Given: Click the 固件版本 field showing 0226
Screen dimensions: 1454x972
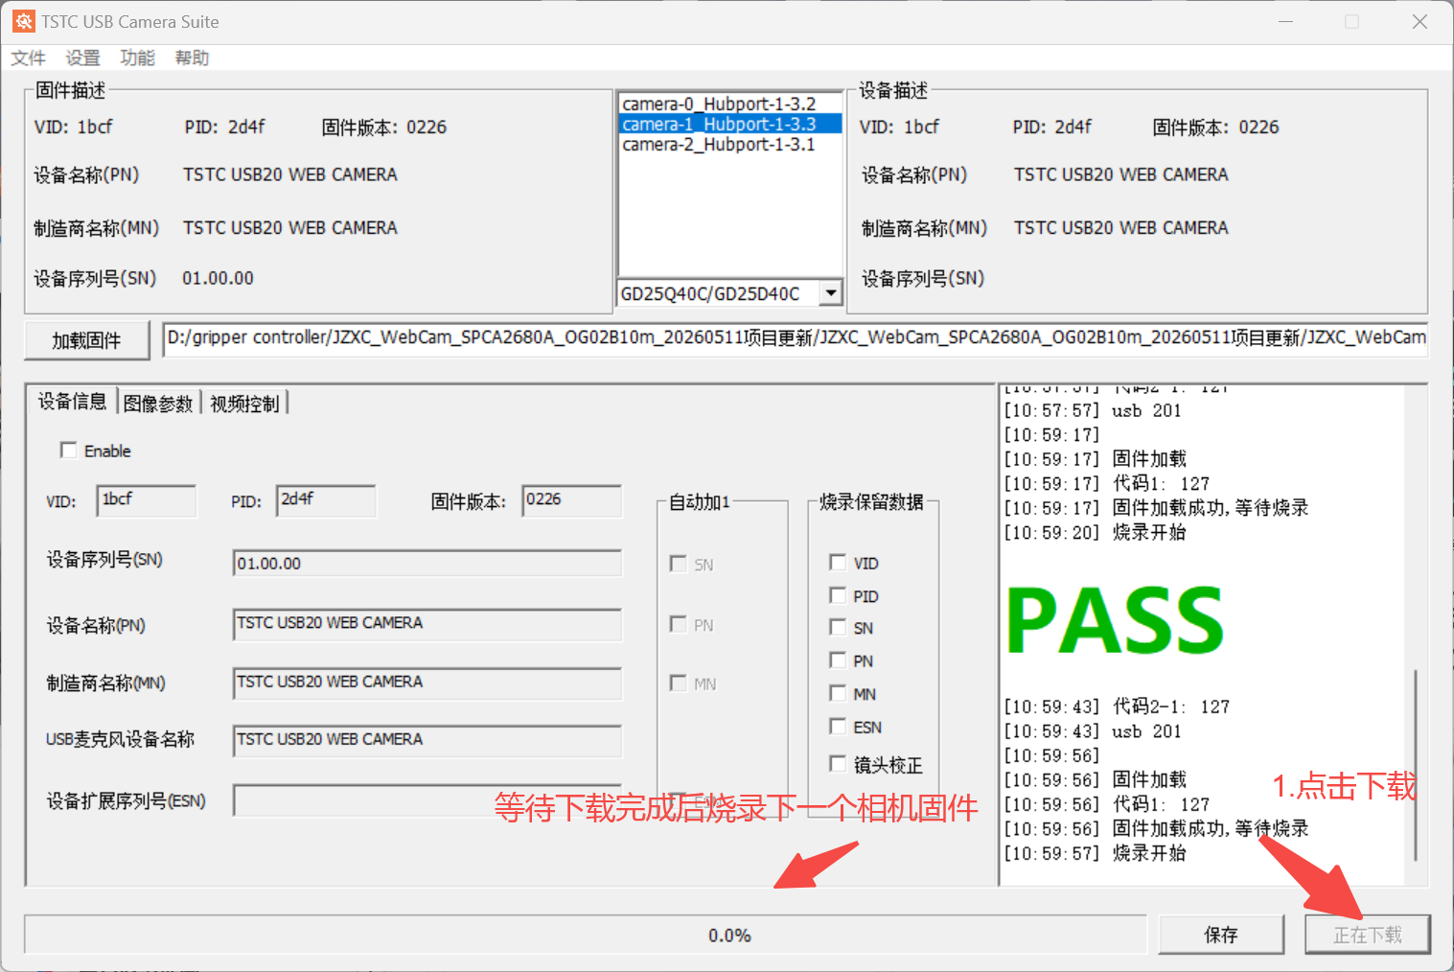Looking at the screenshot, I should (x=572, y=500).
